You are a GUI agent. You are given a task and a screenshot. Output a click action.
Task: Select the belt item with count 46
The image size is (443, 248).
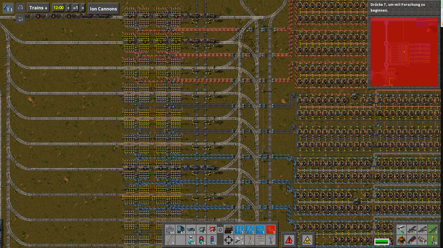pos(170,230)
